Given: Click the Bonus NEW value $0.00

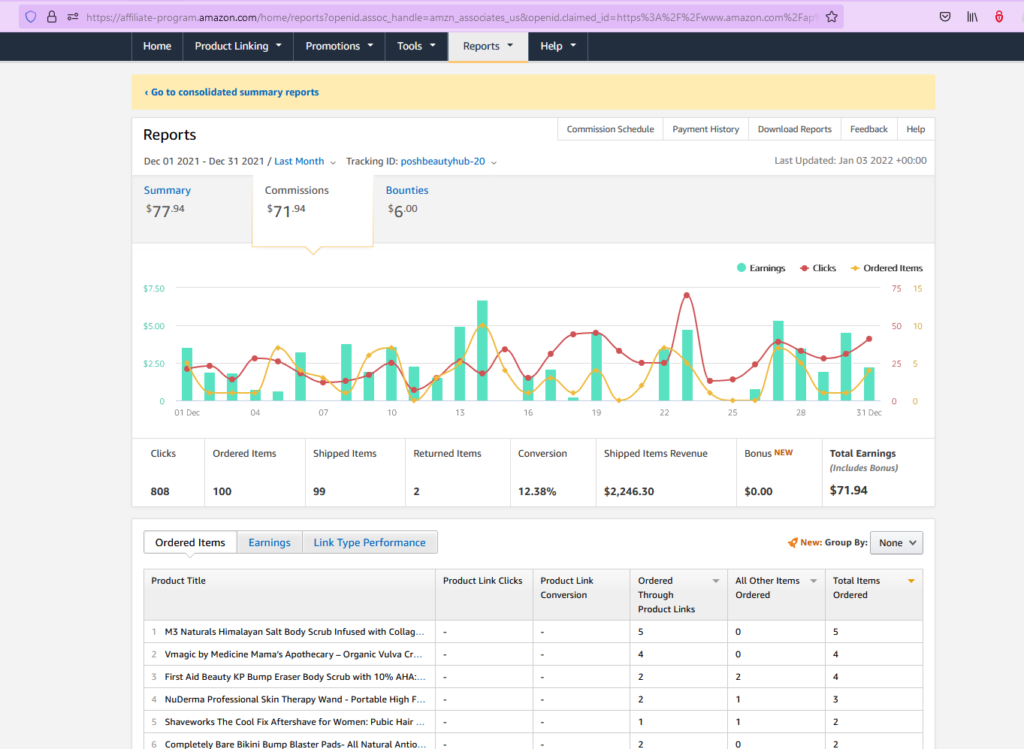Looking at the screenshot, I should tap(758, 491).
